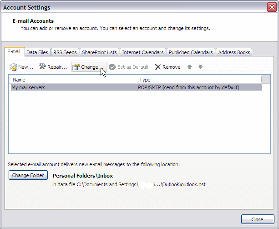Screen dimensions: 279x229
Task: Click the Remove toolbar label
Action: click(171, 67)
